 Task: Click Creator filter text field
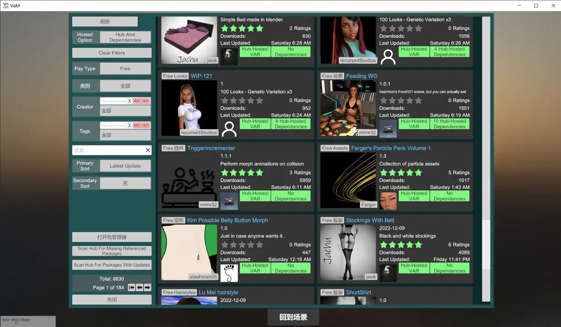point(114,101)
